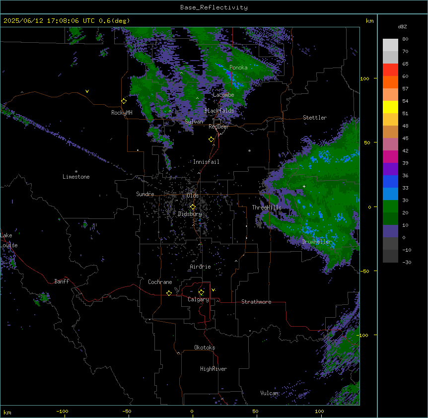
Task: Select the Didsbury city label
Action: [190, 214]
